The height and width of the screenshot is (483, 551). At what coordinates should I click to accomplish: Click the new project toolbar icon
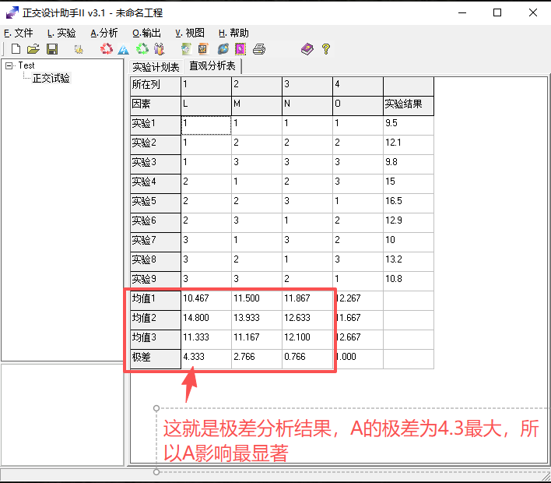[x=16, y=49]
